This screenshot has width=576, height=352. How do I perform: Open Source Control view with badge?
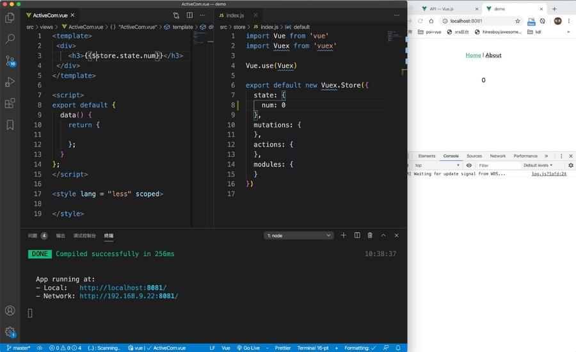(10, 61)
